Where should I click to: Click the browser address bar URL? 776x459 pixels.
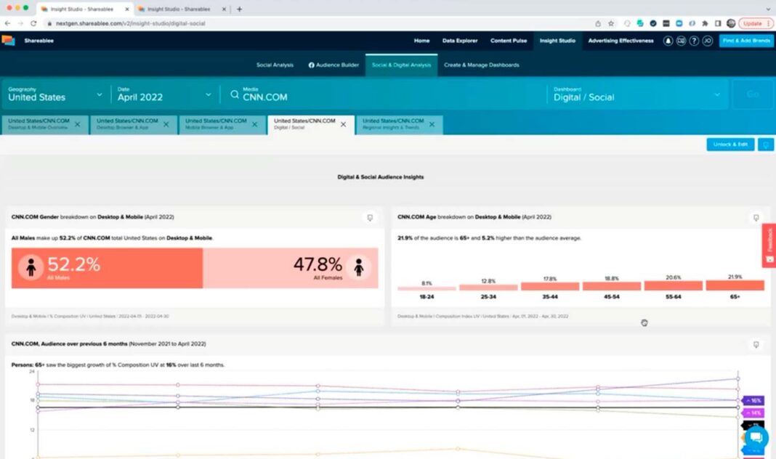[x=131, y=23]
